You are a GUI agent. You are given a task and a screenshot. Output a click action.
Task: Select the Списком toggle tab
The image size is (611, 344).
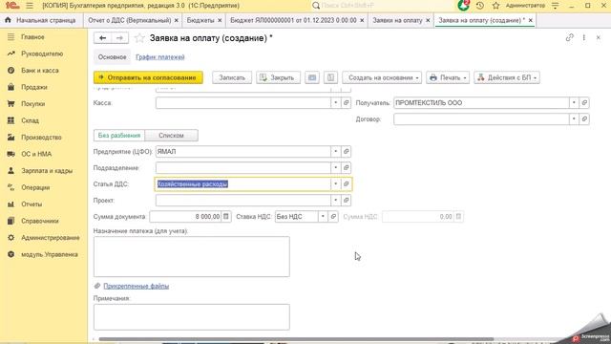(171, 136)
